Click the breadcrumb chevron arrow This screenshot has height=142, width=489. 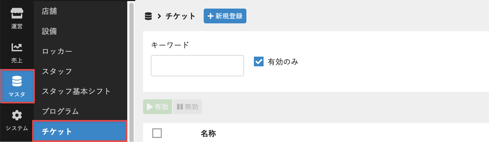pyautogui.click(x=159, y=16)
